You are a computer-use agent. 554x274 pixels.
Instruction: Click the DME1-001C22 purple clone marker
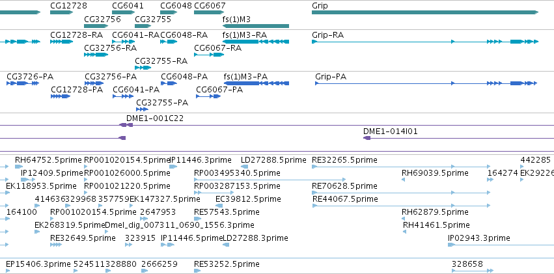(126, 125)
